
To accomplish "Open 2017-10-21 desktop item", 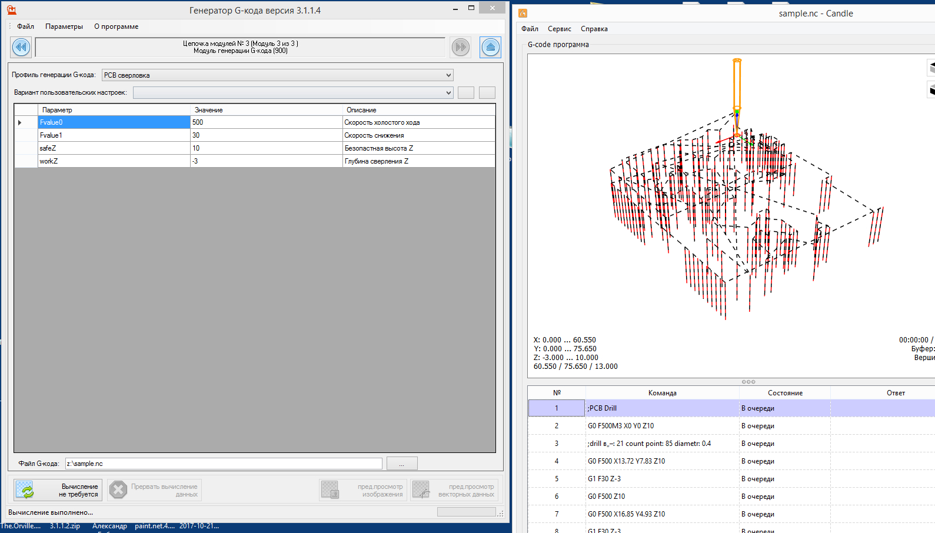I will pos(199,526).
